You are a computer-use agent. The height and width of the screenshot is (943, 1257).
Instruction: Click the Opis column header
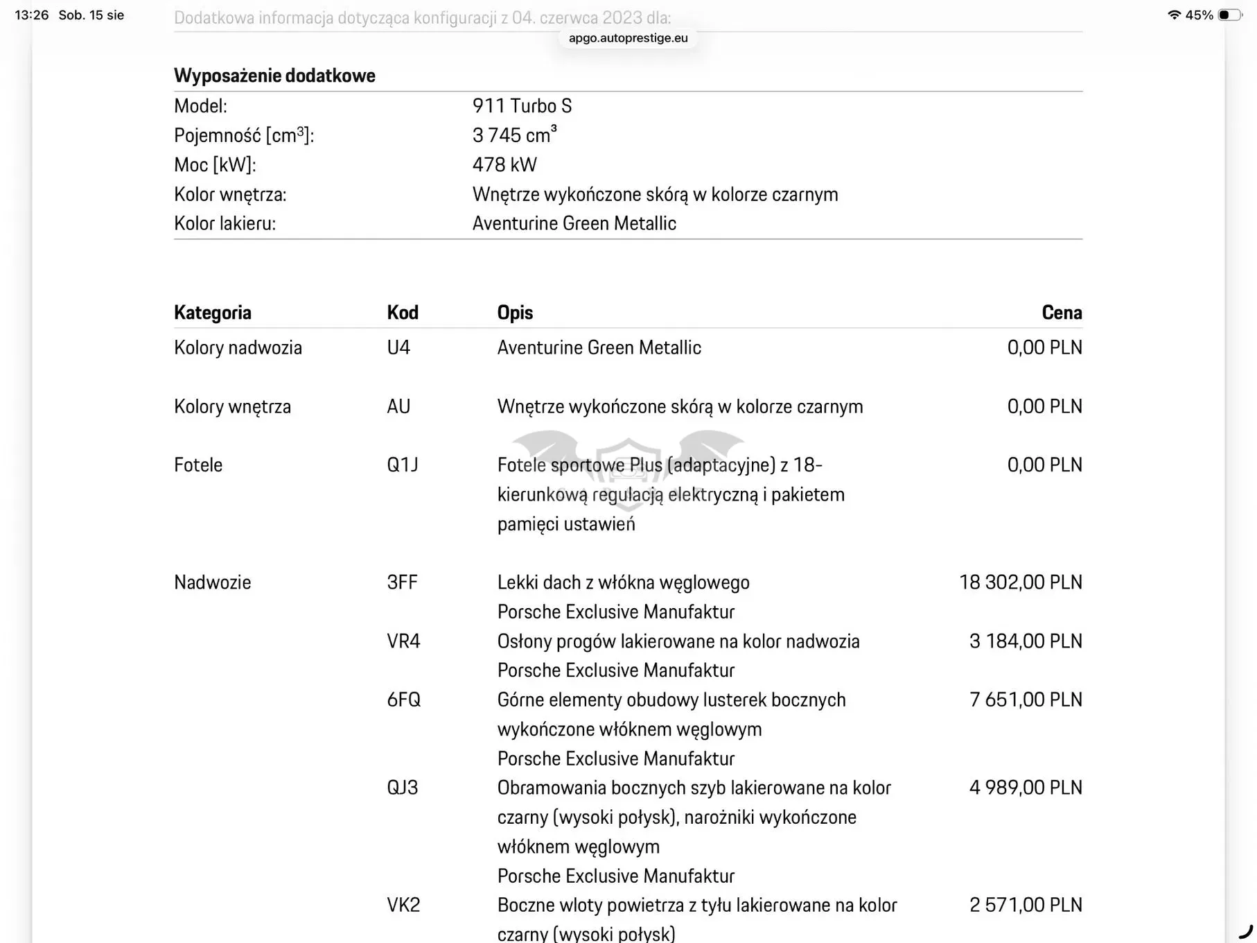(x=515, y=313)
